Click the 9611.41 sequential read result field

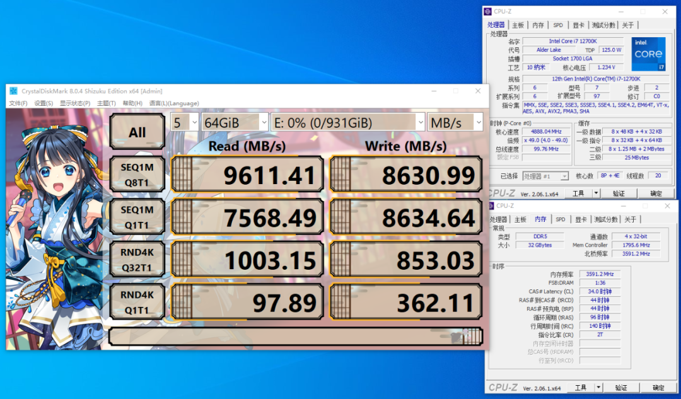[247, 175]
